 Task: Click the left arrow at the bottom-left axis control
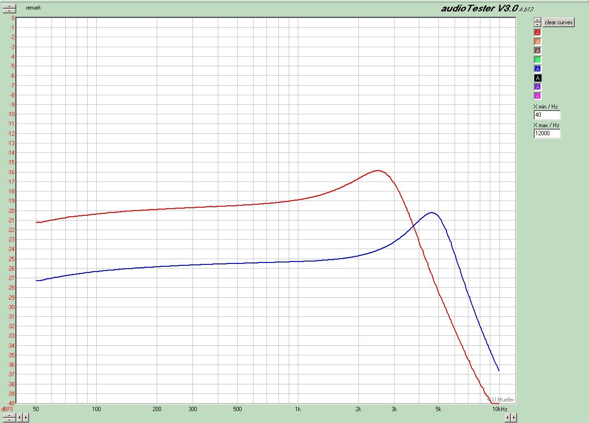coord(20,418)
